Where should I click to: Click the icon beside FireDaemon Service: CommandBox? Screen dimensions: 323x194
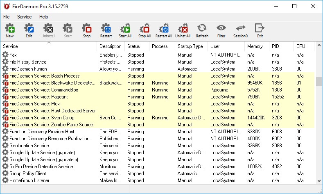pyautogui.click(x=5, y=89)
